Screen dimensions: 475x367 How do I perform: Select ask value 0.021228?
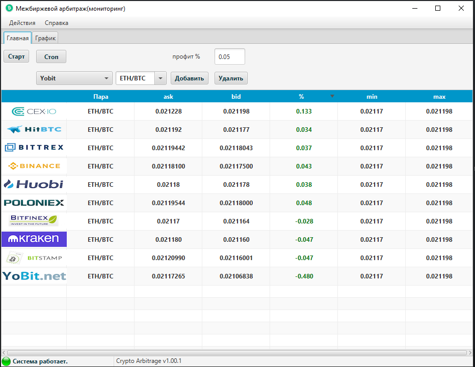point(168,111)
